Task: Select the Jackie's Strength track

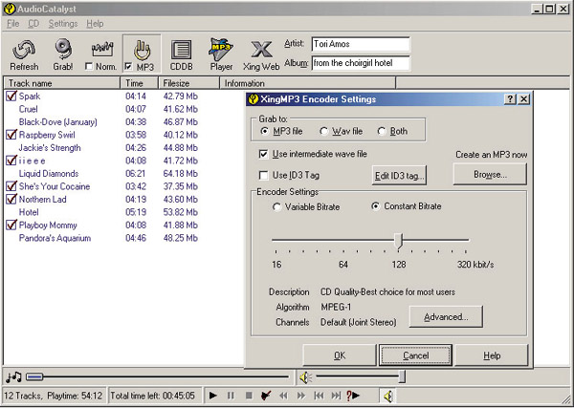Action: [50, 148]
